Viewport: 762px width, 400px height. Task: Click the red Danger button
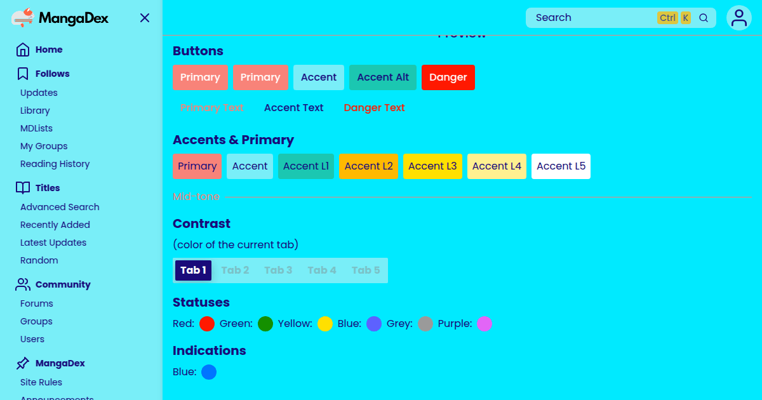[x=448, y=77]
